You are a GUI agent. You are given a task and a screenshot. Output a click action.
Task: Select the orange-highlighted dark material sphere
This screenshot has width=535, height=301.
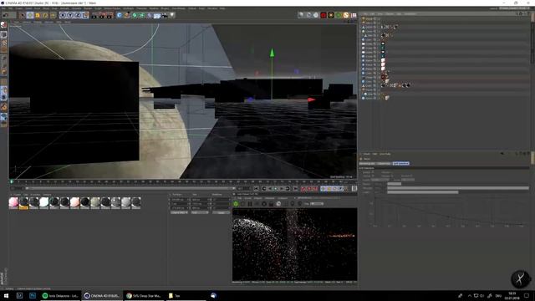coord(23,202)
